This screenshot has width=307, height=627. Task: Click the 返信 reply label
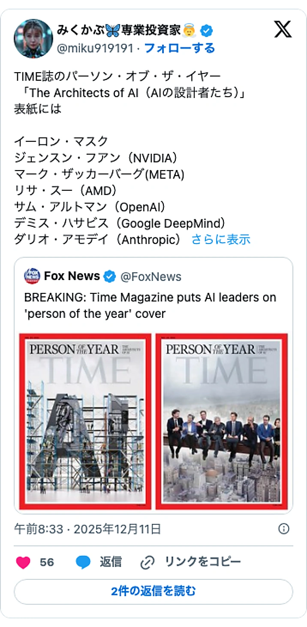(111, 561)
